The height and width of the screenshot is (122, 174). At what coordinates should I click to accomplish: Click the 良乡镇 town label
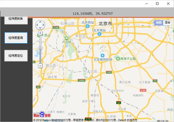[52, 77]
